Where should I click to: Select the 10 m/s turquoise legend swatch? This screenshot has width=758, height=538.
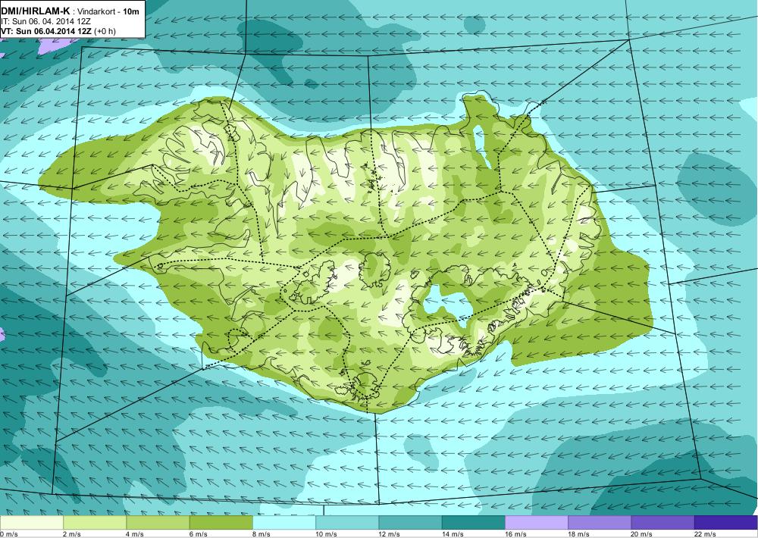[x=347, y=523]
